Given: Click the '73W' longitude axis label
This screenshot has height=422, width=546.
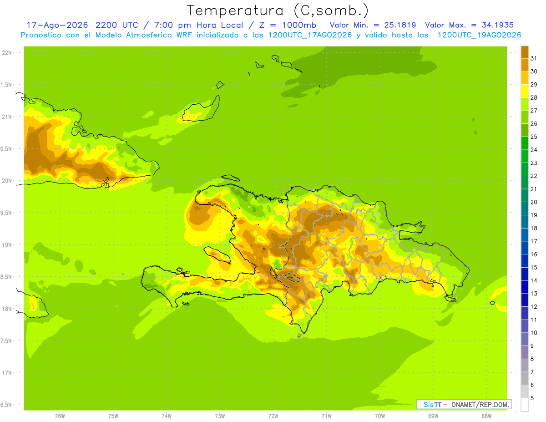Looking at the screenshot, I should (220, 416).
